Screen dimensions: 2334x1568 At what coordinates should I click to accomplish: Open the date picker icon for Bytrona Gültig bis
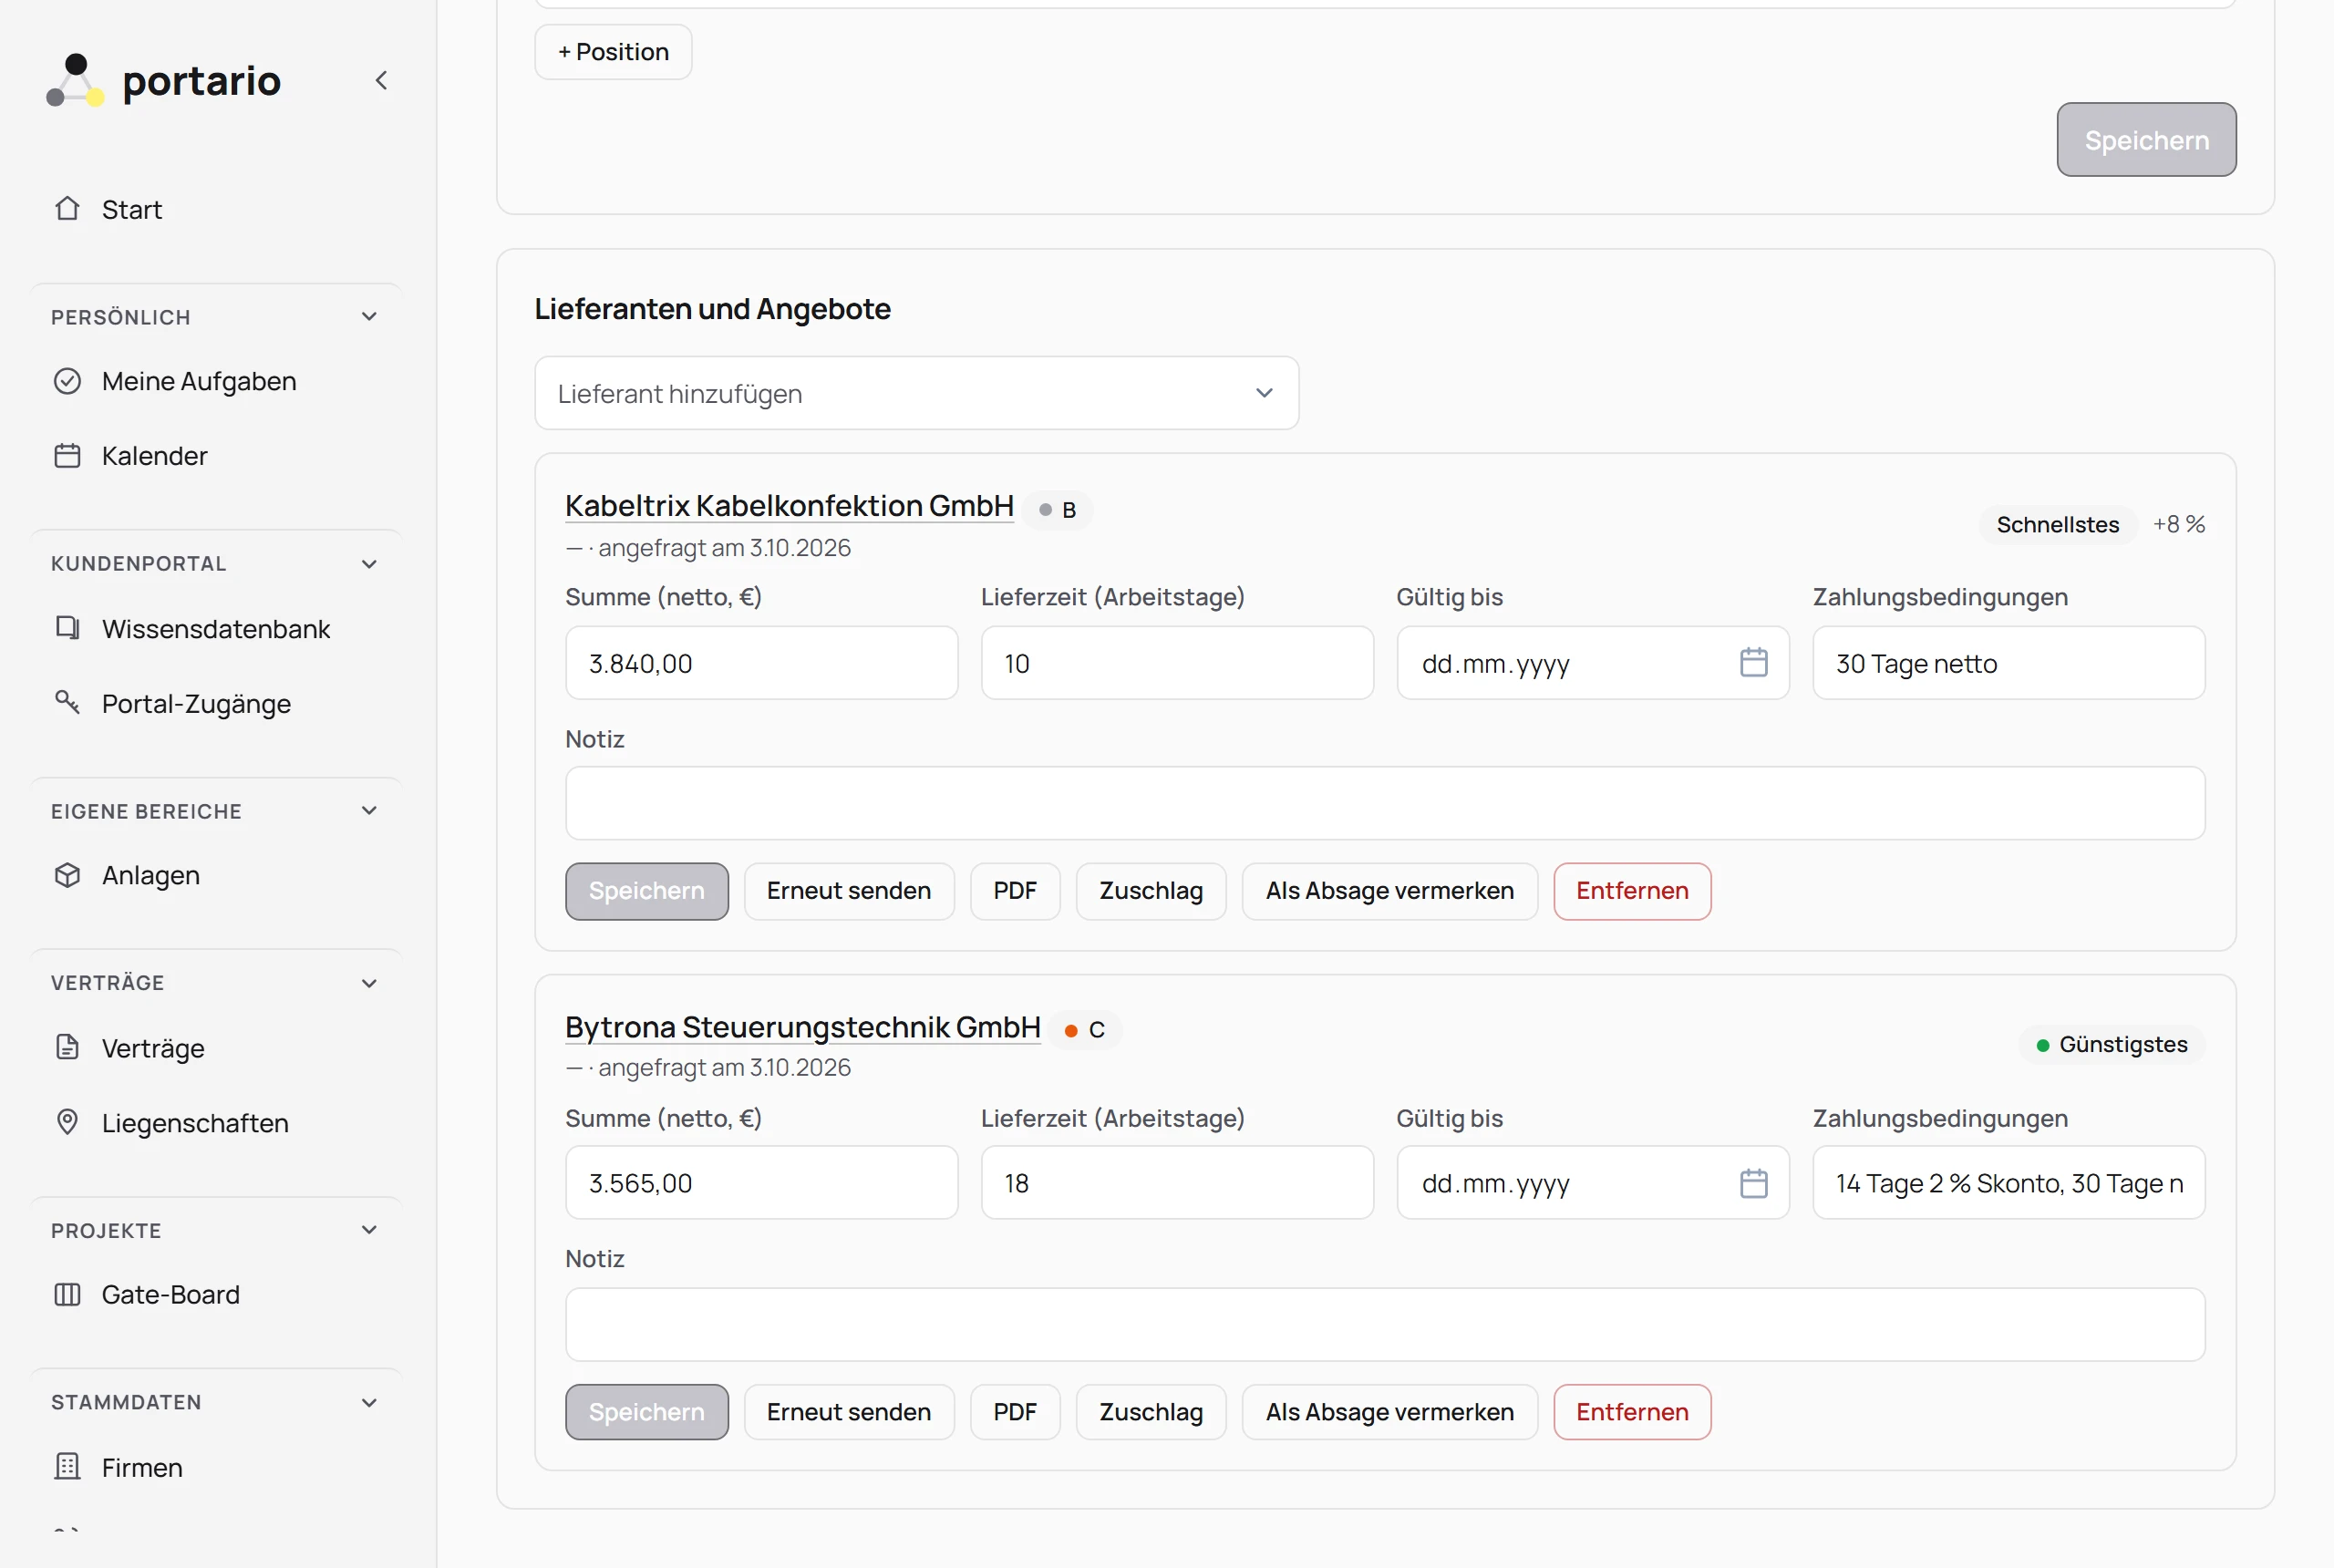pyautogui.click(x=1753, y=1183)
